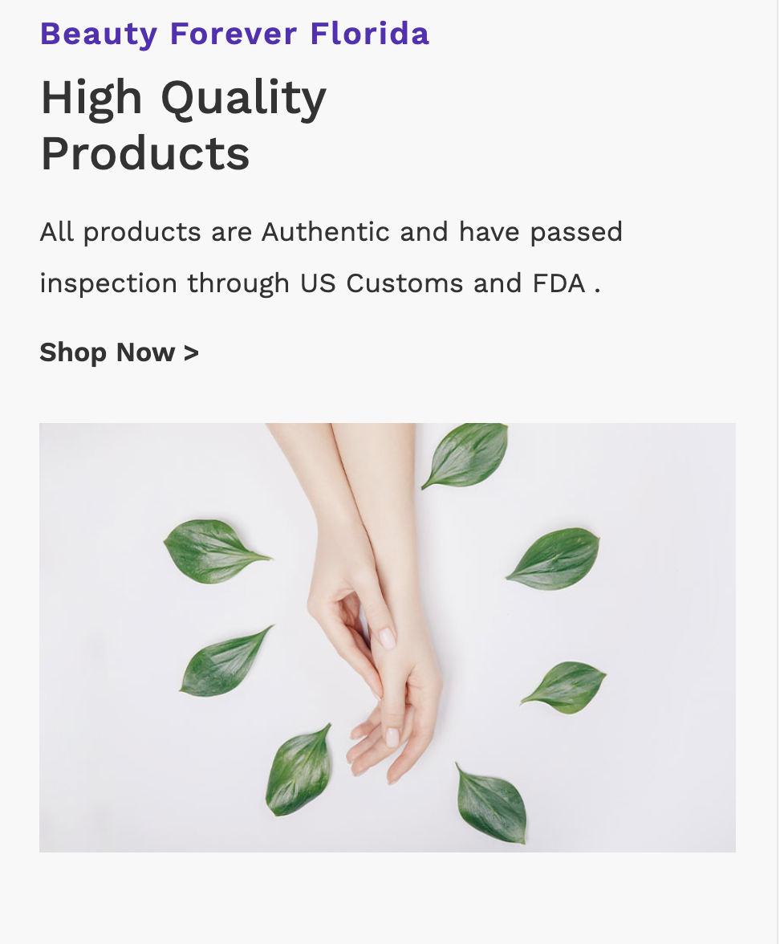Image resolution: width=780 pixels, height=944 pixels.
Task: Click the word inspection in the description
Action: point(108,283)
